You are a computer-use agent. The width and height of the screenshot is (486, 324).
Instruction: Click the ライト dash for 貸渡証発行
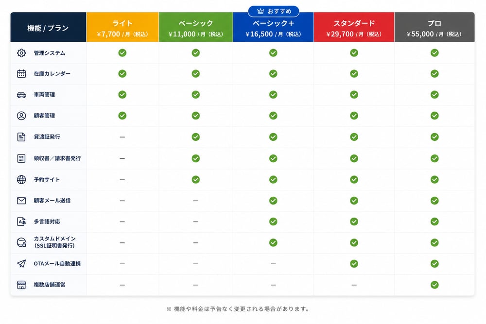tap(122, 137)
